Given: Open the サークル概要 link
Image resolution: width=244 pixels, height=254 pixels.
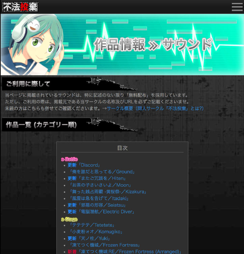Looking at the screenshot, I should [155, 108].
